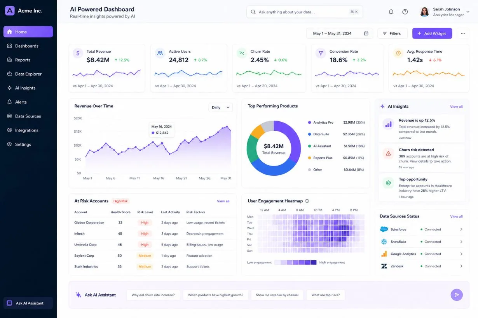Click the Google Analytics logo icon
The height and width of the screenshot is (318, 478).
[384, 254]
